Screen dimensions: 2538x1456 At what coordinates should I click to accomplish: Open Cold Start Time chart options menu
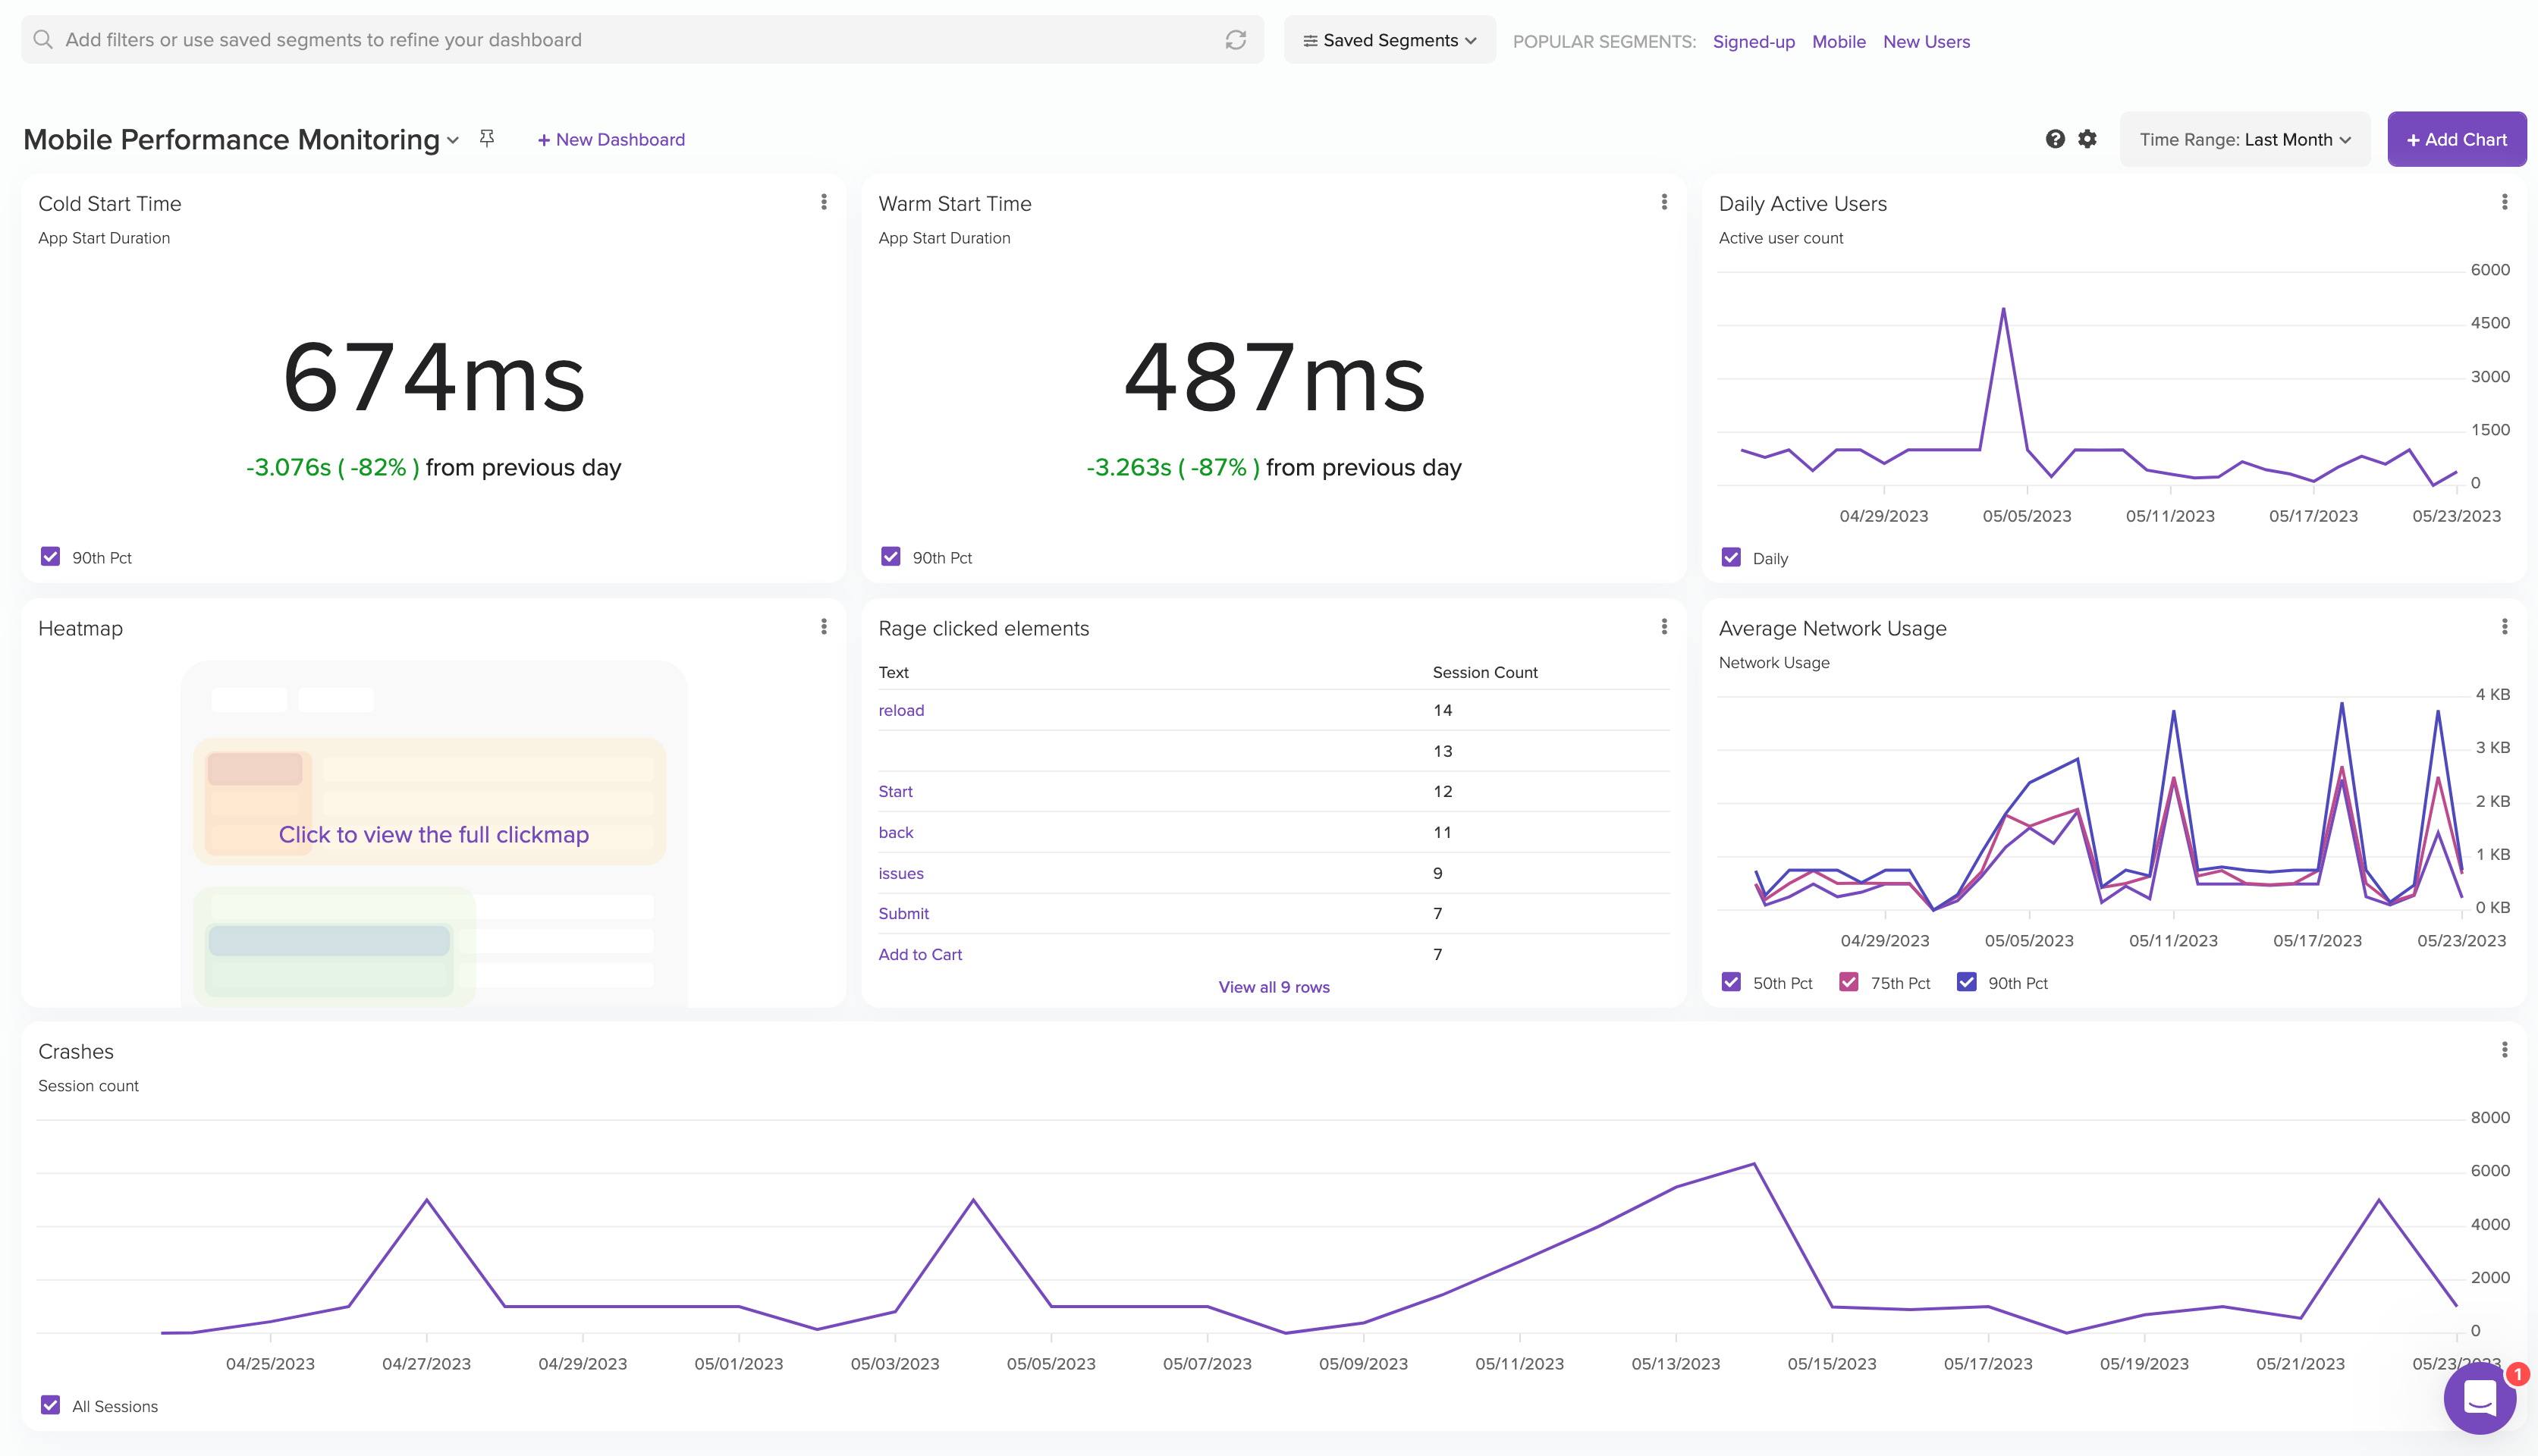coord(823,202)
